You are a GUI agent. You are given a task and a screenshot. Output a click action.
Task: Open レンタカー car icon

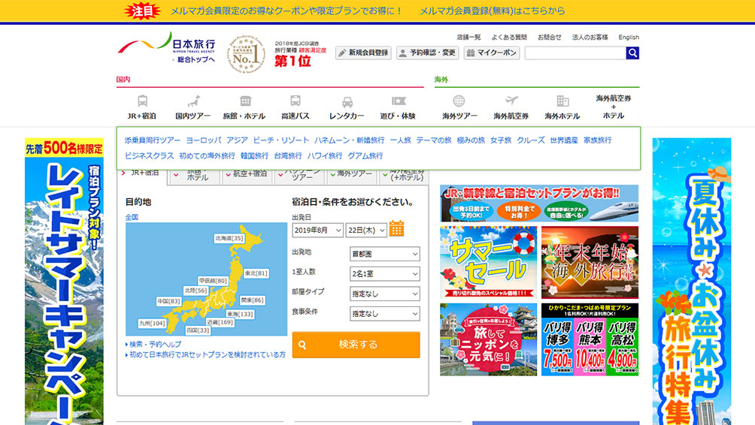[347, 102]
